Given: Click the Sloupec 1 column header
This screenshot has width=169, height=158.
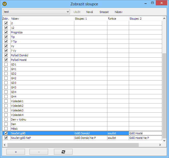Looking at the screenshot, I should tap(91, 19).
